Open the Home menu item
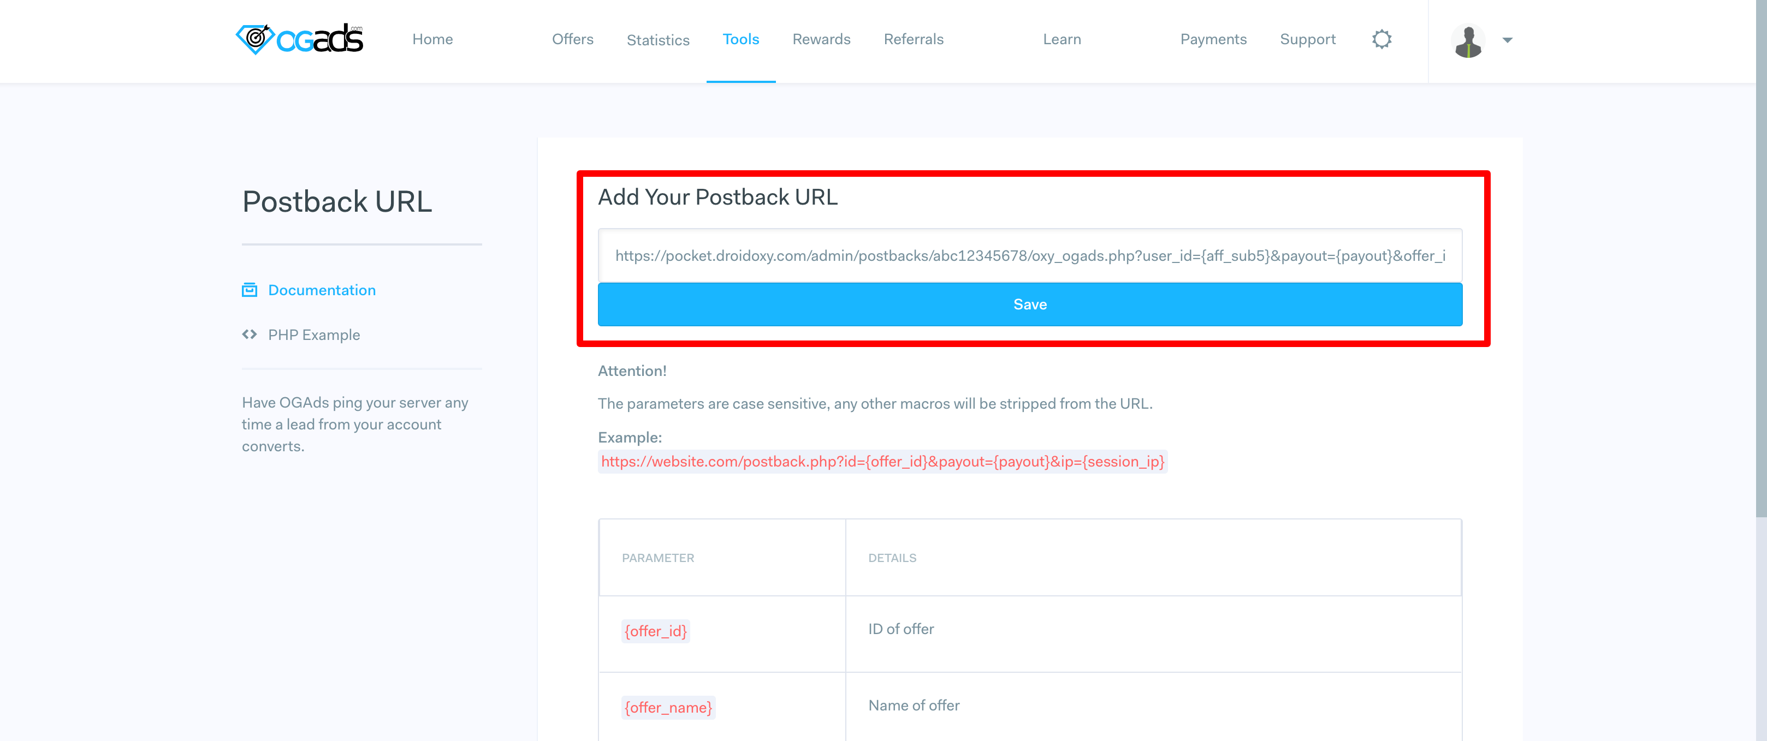The image size is (1767, 741). click(x=432, y=39)
